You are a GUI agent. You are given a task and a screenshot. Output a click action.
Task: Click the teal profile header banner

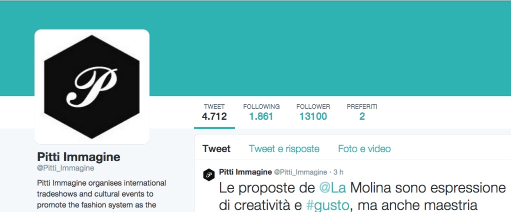326,49
